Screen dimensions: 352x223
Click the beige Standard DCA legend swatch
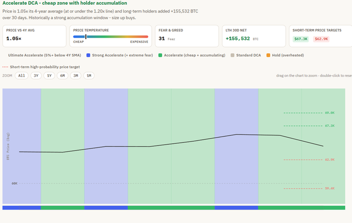click(x=232, y=55)
